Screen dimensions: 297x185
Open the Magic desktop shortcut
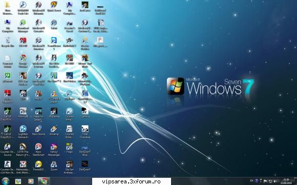(x=38, y=95)
